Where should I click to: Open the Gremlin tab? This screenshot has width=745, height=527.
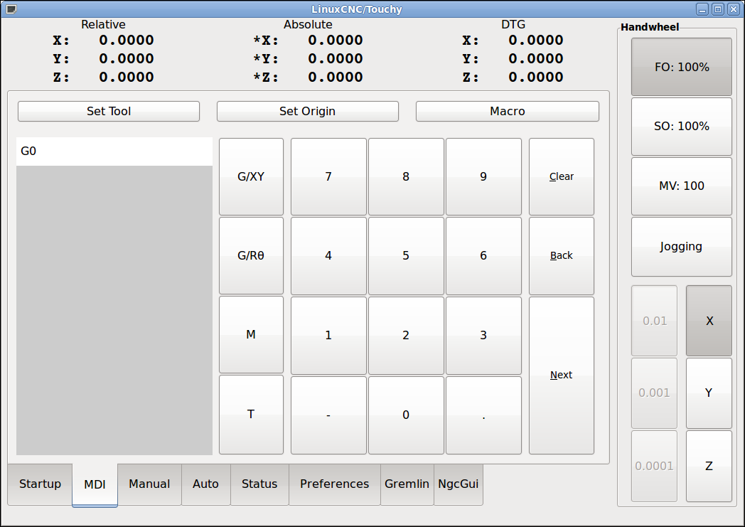pos(407,484)
